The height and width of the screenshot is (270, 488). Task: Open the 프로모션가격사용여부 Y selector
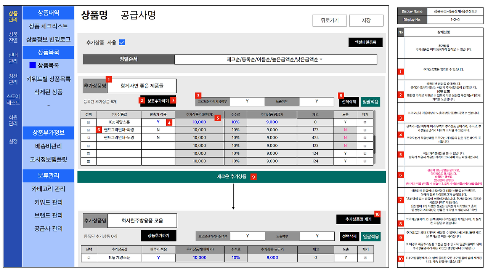248,101
